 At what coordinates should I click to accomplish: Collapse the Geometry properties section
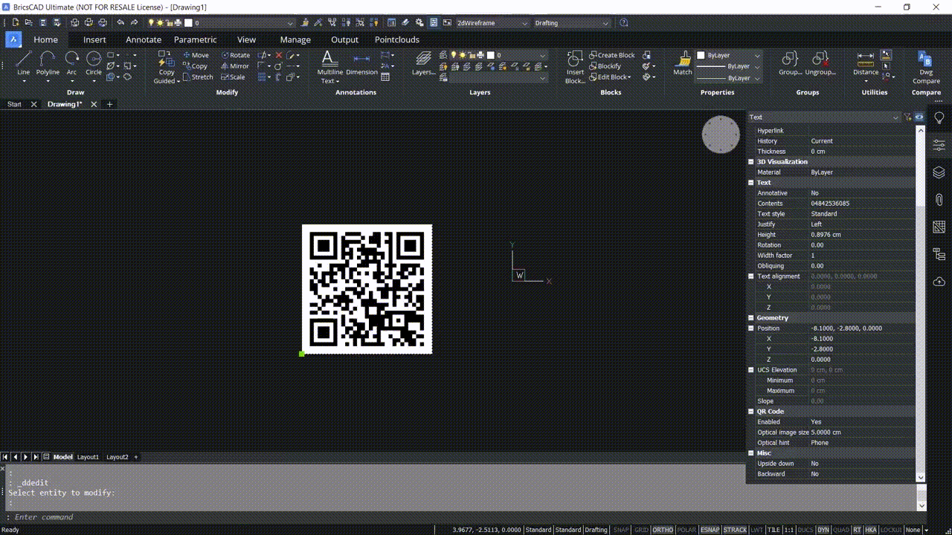[x=751, y=317]
